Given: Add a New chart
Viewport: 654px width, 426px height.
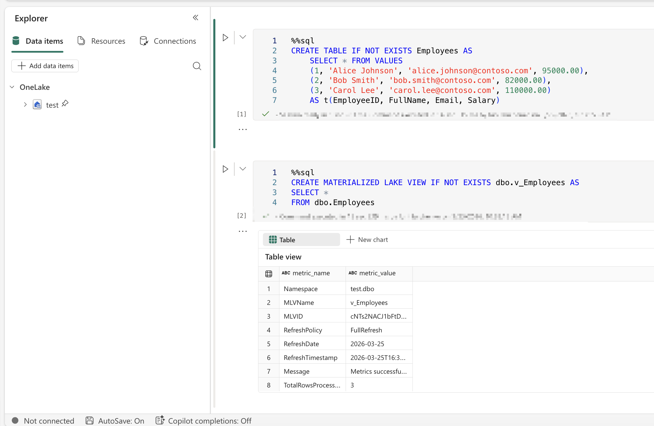Looking at the screenshot, I should click(367, 239).
